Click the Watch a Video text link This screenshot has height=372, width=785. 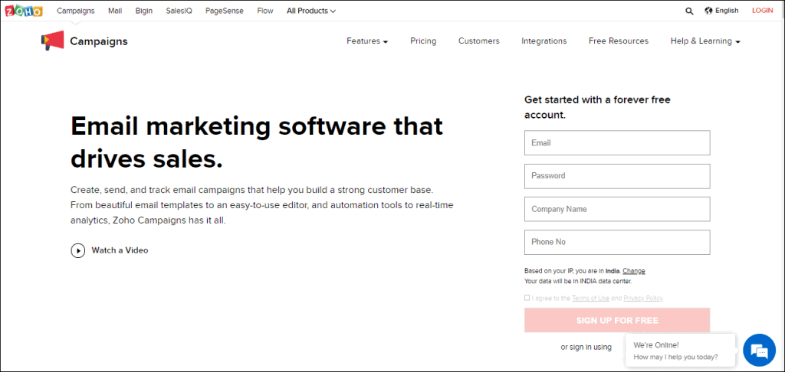(120, 250)
